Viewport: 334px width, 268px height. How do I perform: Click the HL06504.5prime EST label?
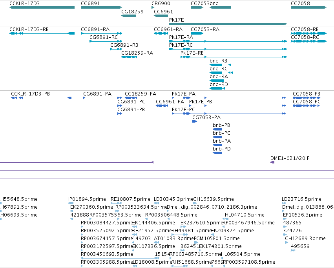click(241, 254)
